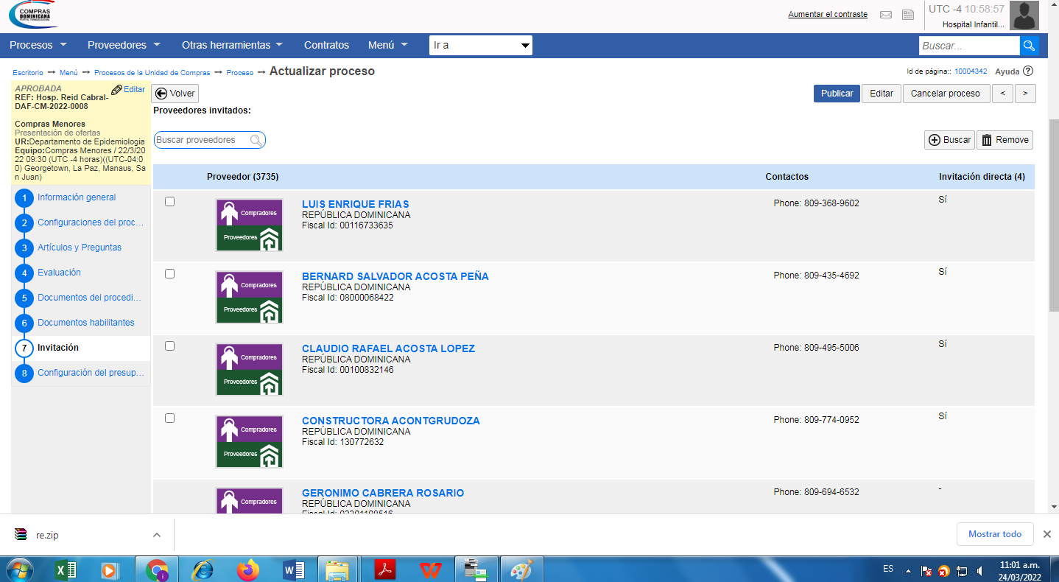Screen dimensions: 1059x582
Task: Select Bernard Salvador Acosta Peña checkbox
Action: (169, 273)
